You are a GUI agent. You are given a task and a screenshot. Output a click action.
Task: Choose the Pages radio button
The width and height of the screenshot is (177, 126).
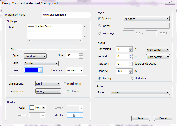coord(99,26)
